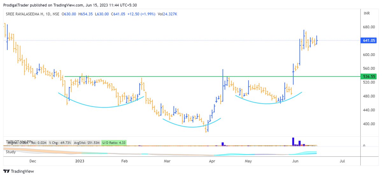Click the Mar label on time axis

point(167,161)
